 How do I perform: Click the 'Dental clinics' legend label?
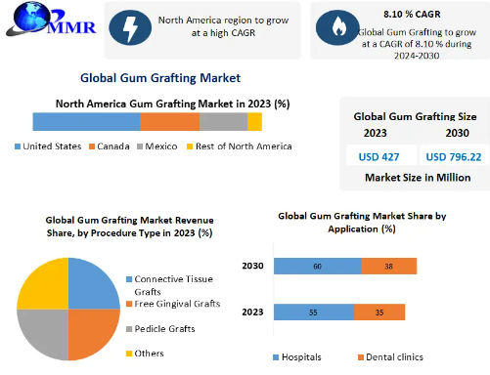(x=394, y=357)
